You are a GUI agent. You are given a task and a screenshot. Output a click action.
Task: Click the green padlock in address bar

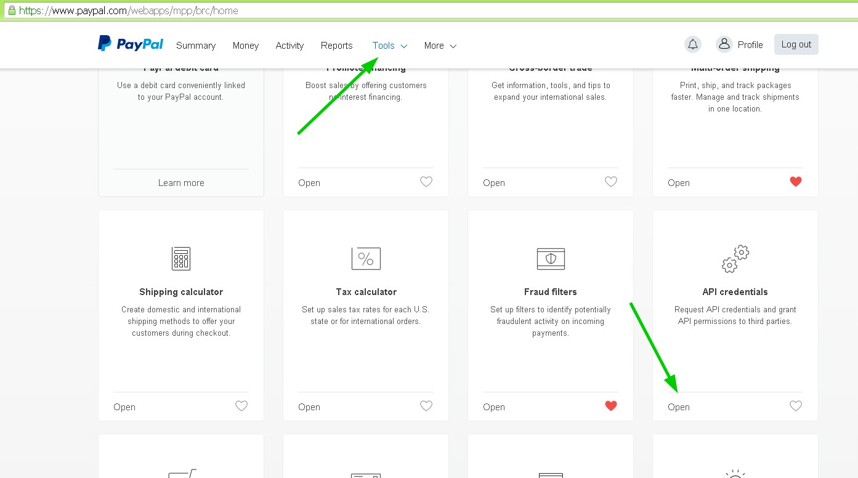tap(11, 10)
